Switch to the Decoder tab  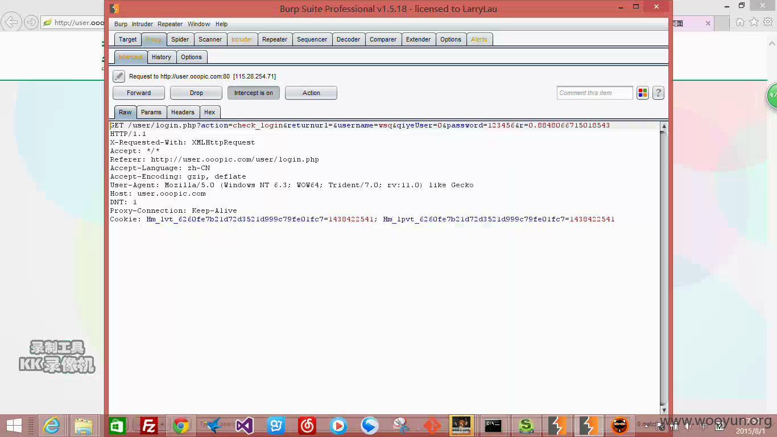tap(348, 39)
